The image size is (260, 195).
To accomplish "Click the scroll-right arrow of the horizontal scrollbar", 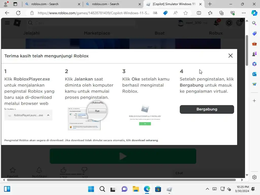I will pos(242,180).
